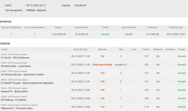Click the Cuotas column header

(x=146, y=49)
